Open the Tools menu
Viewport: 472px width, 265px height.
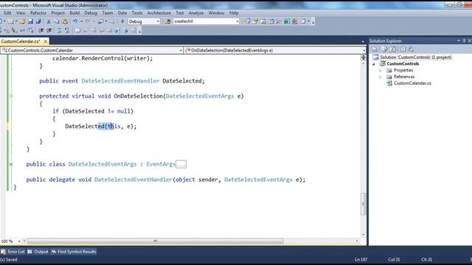[x=136, y=13]
